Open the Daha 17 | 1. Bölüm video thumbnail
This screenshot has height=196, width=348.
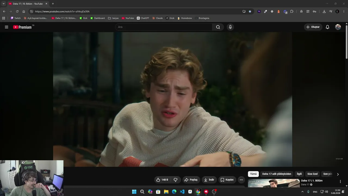pyautogui.click(x=274, y=183)
